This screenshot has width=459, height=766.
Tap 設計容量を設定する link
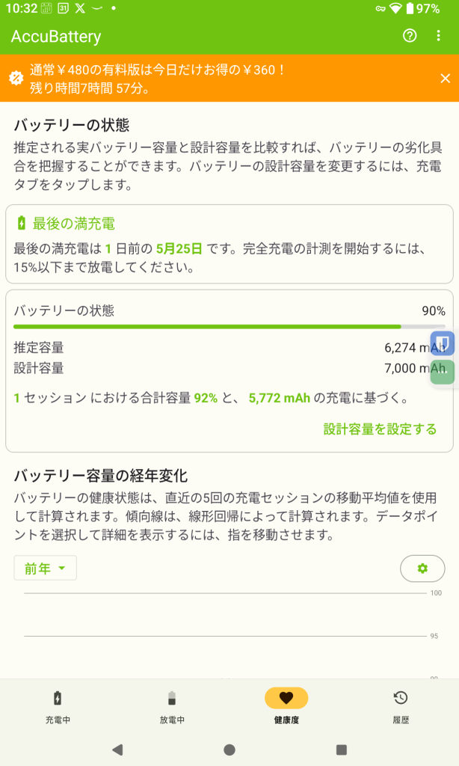coord(380,429)
